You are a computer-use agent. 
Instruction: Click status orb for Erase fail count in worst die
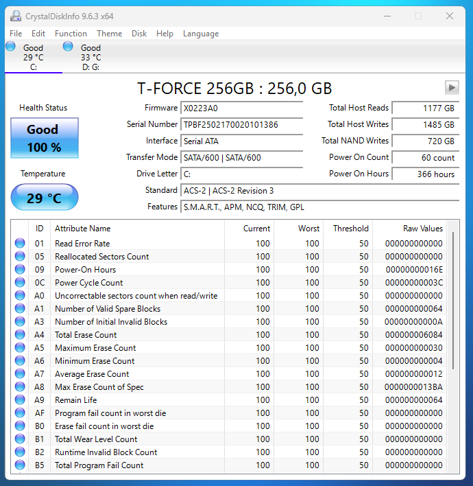point(20,426)
